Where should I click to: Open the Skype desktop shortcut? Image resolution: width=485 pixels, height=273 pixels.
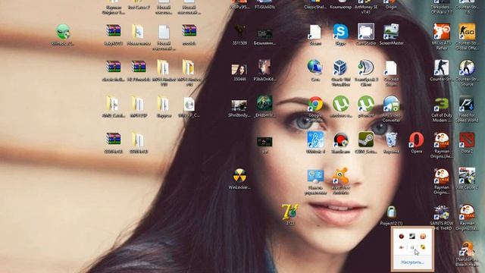point(340,32)
